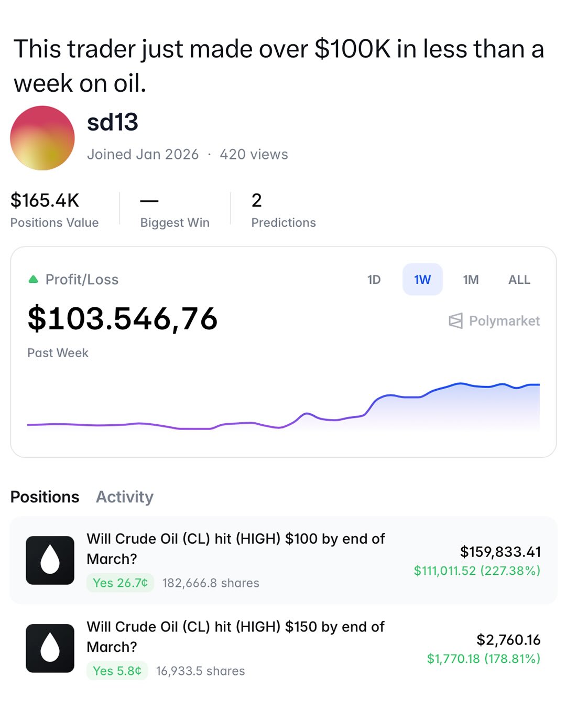The height and width of the screenshot is (708, 566).
Task: Click the $159,833.41 position value
Action: tap(500, 552)
